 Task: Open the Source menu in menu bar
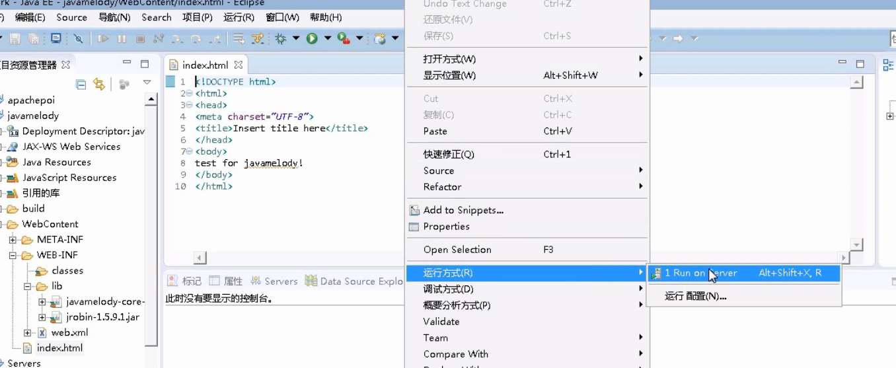coord(71,18)
